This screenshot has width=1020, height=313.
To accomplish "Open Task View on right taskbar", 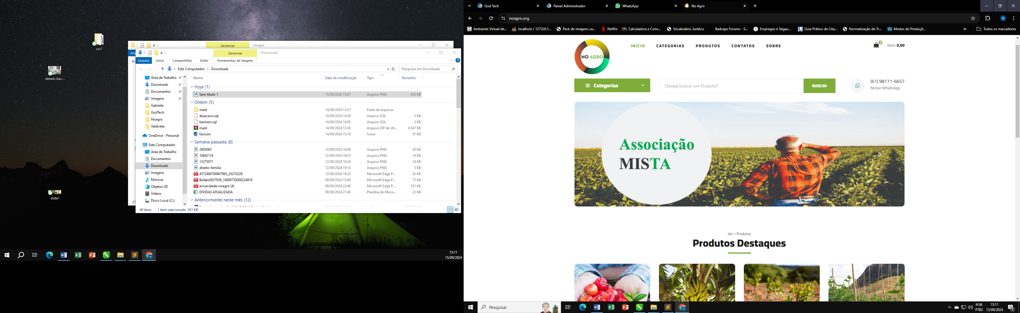I will point(568,307).
